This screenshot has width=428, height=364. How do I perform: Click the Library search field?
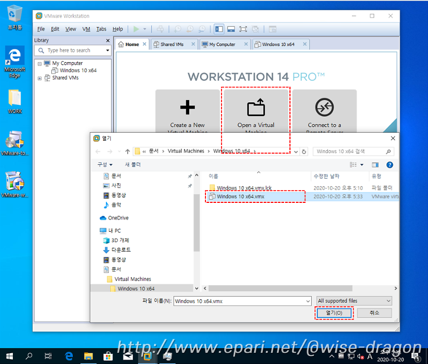pyautogui.click(x=73, y=50)
